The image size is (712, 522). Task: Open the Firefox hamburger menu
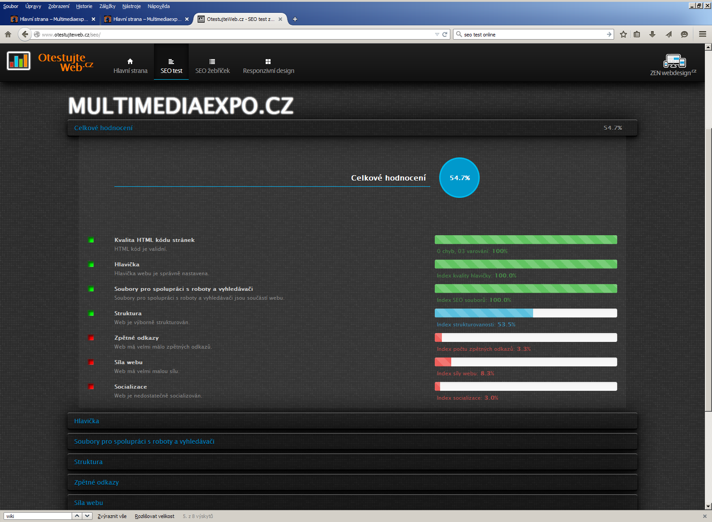click(x=703, y=34)
